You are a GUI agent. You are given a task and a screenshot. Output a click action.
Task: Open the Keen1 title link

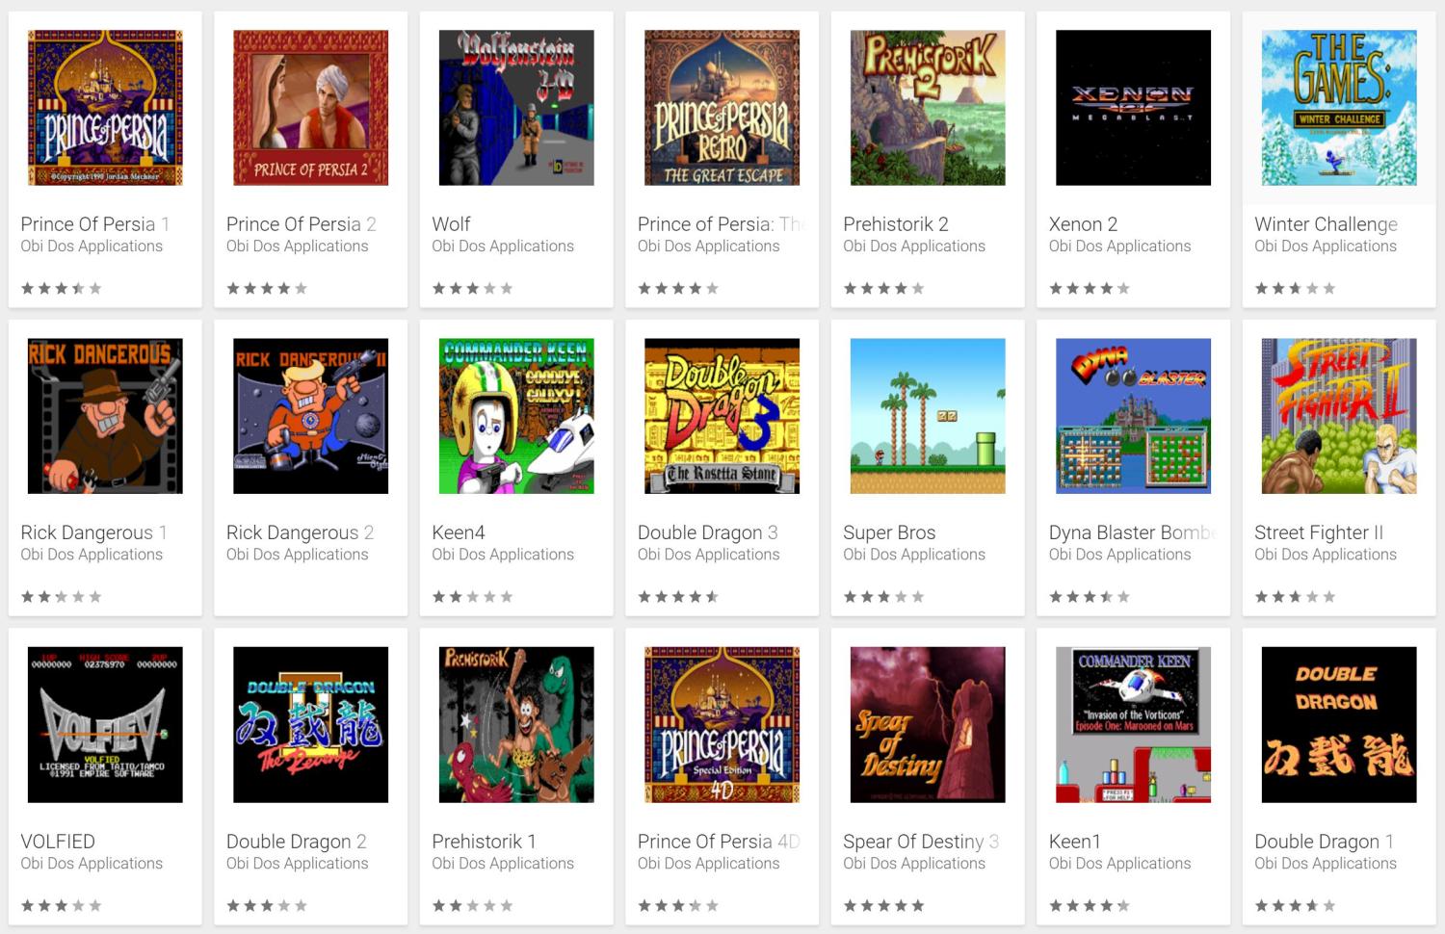click(x=1074, y=842)
